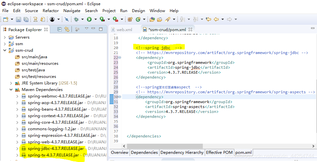
Task: Open the Navigate menu
Action: pos(72,11)
